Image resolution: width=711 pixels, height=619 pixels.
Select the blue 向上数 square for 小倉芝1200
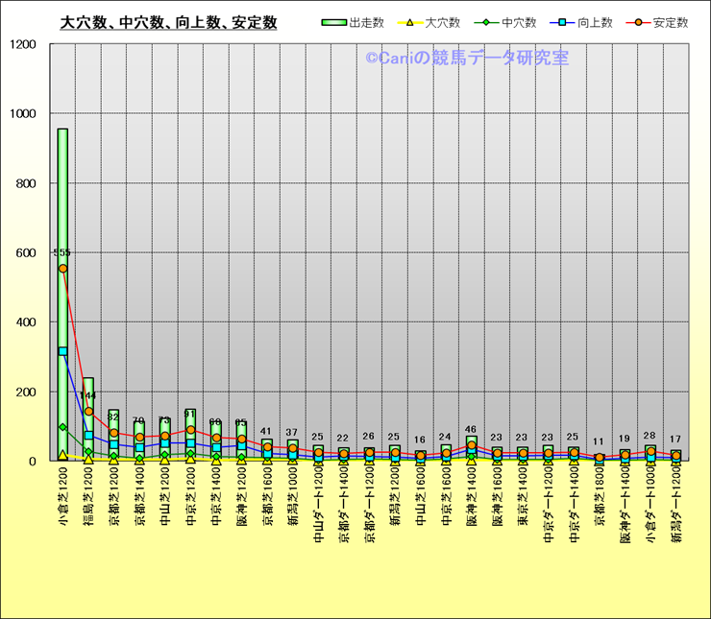(62, 351)
